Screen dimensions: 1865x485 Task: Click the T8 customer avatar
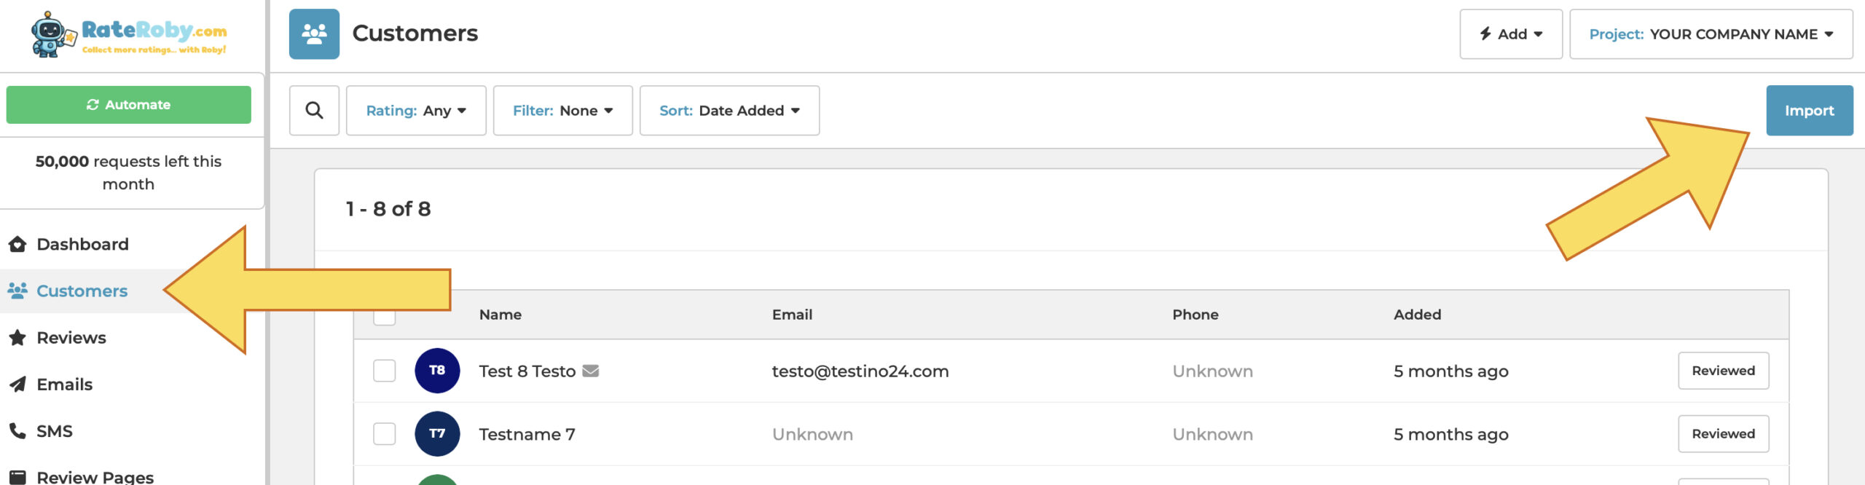coord(437,371)
